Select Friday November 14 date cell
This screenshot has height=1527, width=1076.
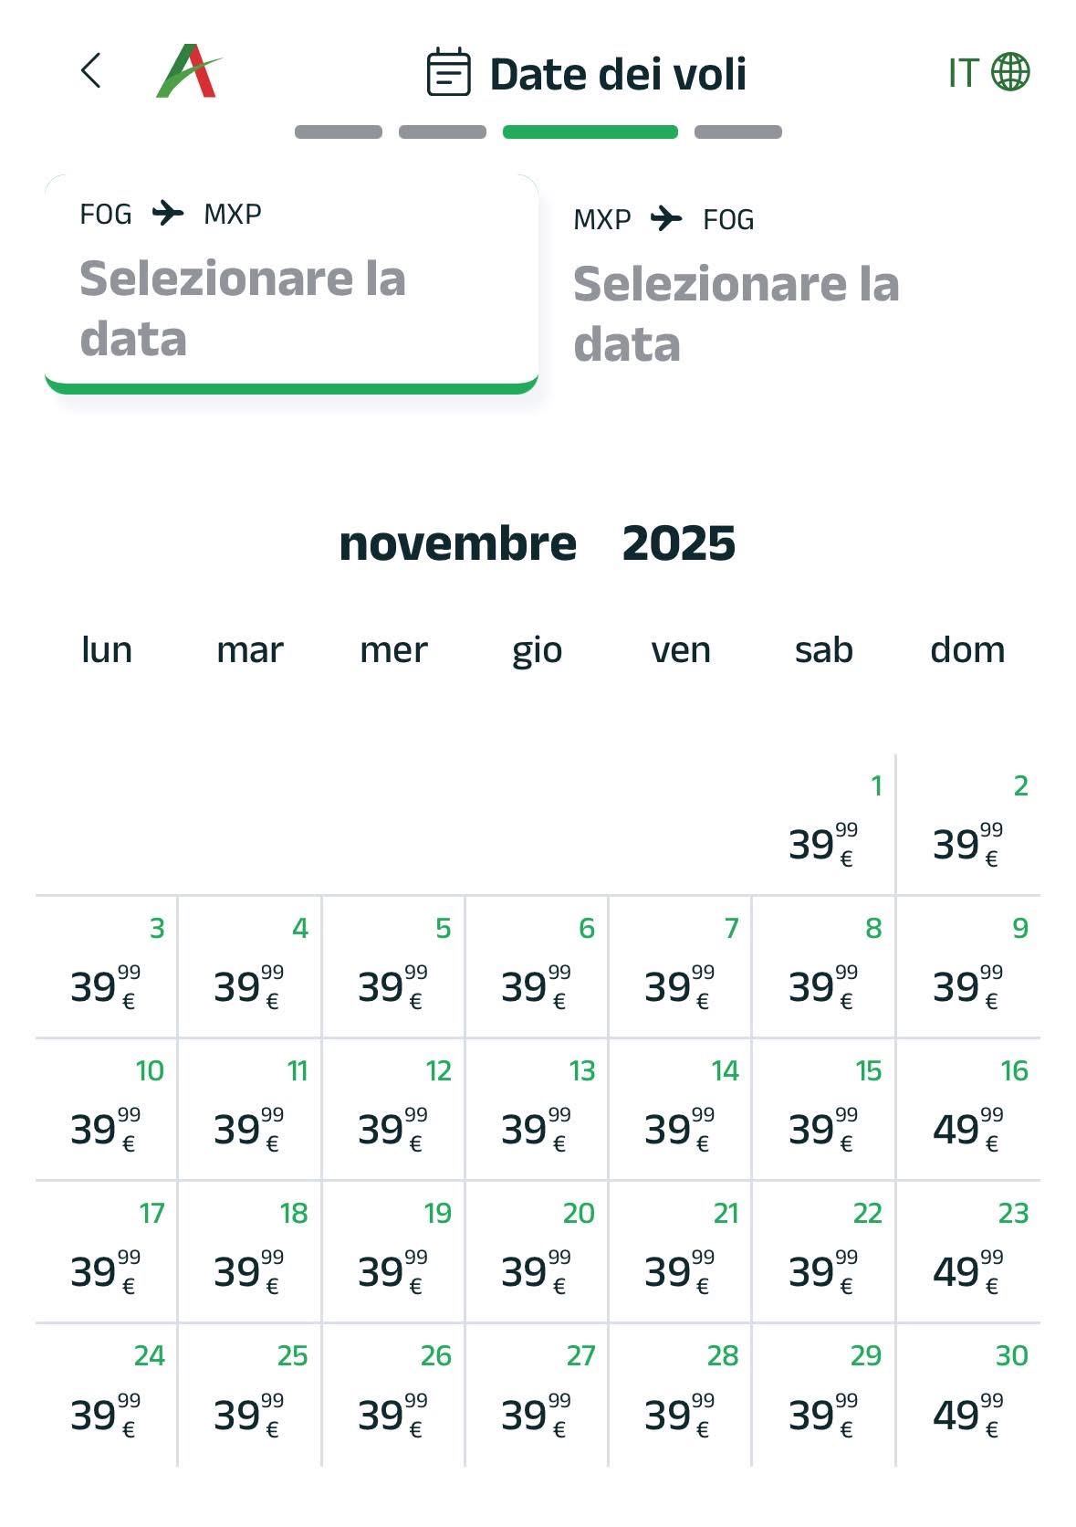point(681,1110)
